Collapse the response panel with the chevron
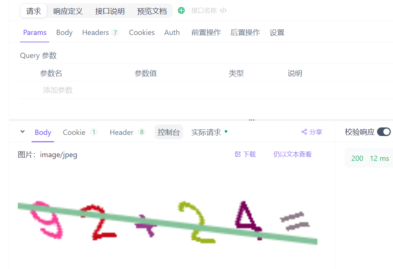Screen dimensions: 393x269 pyautogui.click(x=23, y=132)
